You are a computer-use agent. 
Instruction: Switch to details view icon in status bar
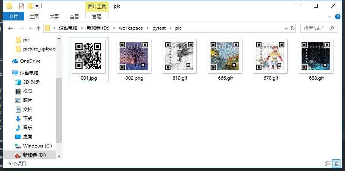tap(328, 163)
